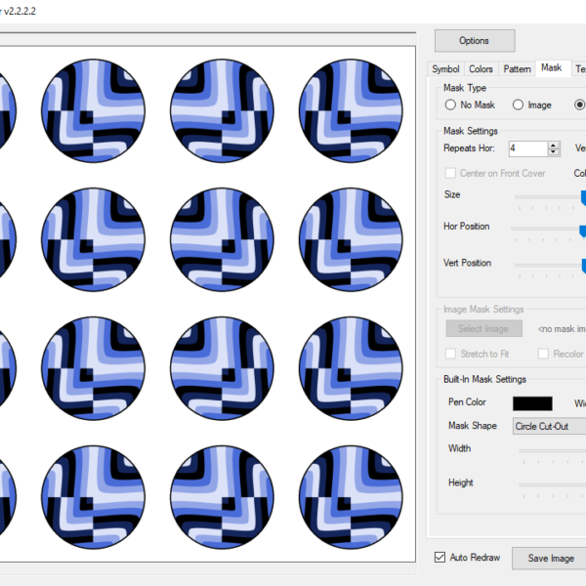This screenshot has height=586, width=586.
Task: Click the Select Image button
Action: click(x=483, y=328)
